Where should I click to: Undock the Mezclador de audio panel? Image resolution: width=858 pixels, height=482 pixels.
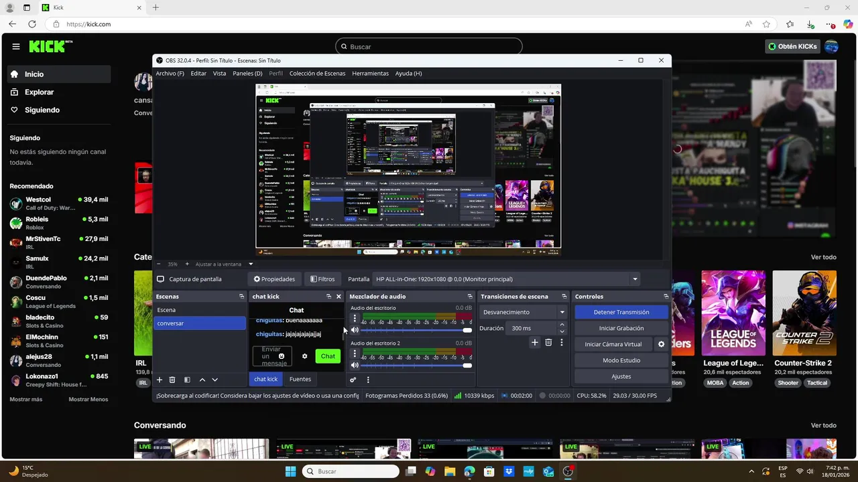tap(470, 297)
